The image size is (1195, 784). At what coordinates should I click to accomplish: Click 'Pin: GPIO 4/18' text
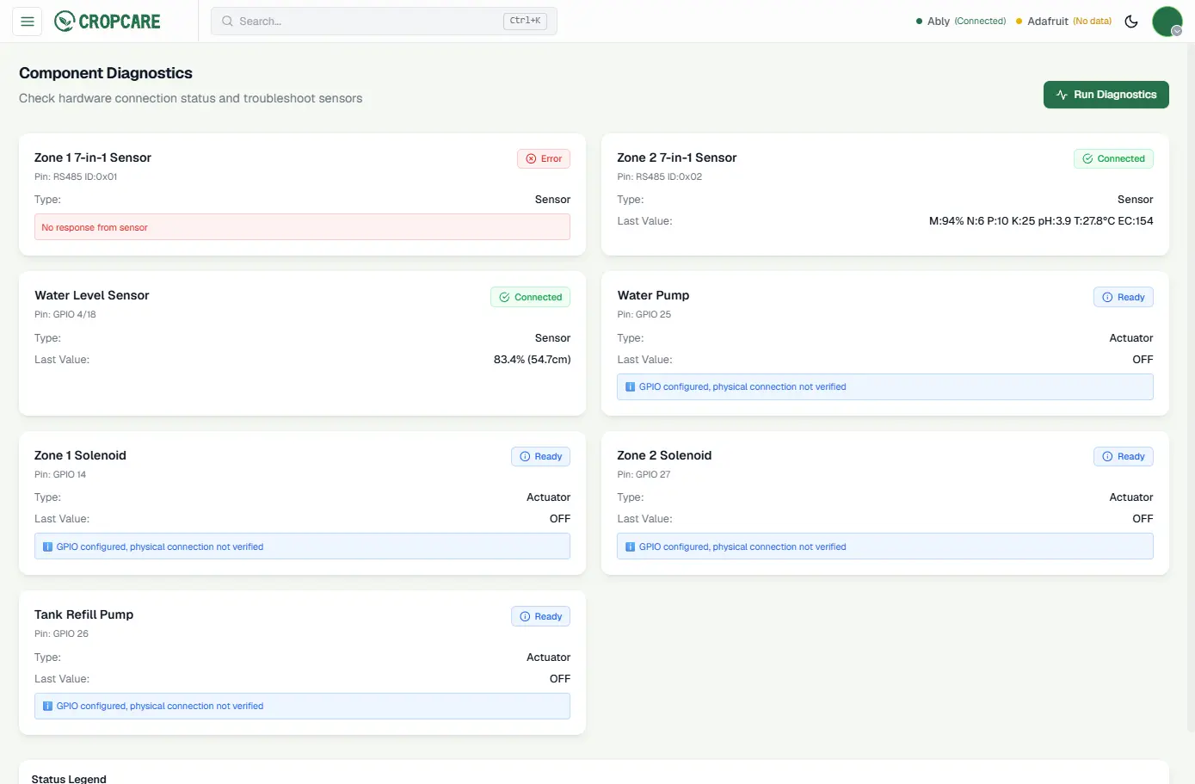(x=65, y=315)
